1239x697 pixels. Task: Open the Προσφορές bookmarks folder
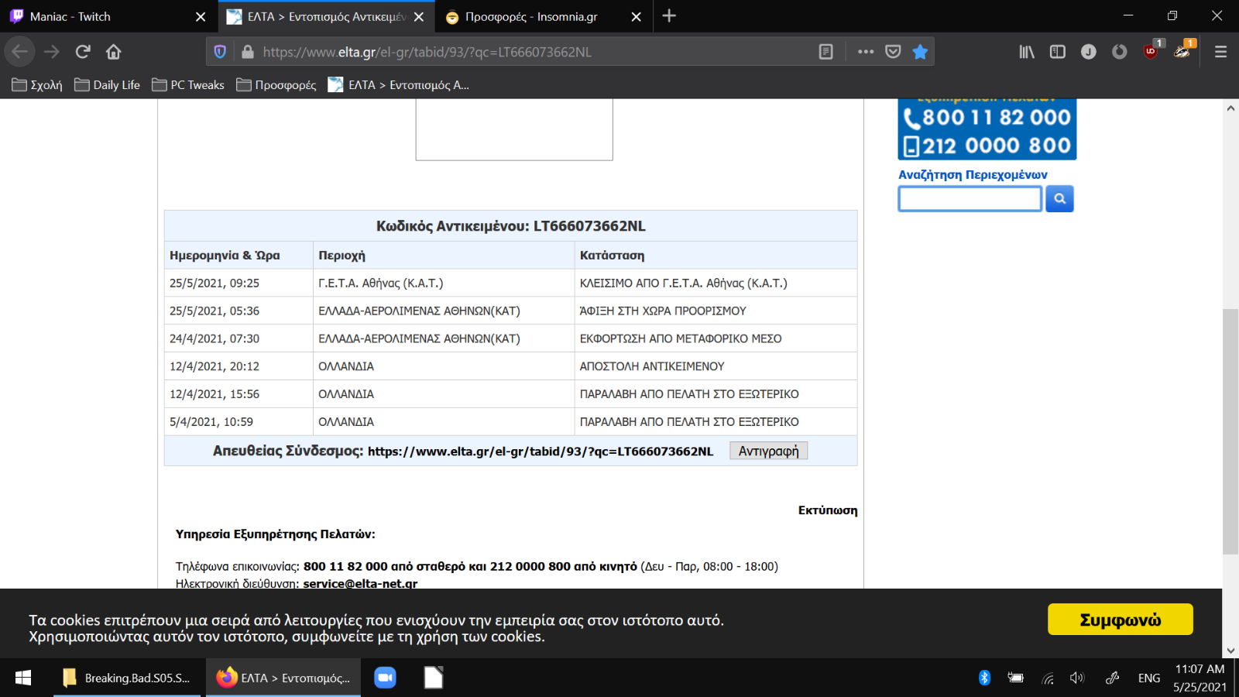click(276, 85)
